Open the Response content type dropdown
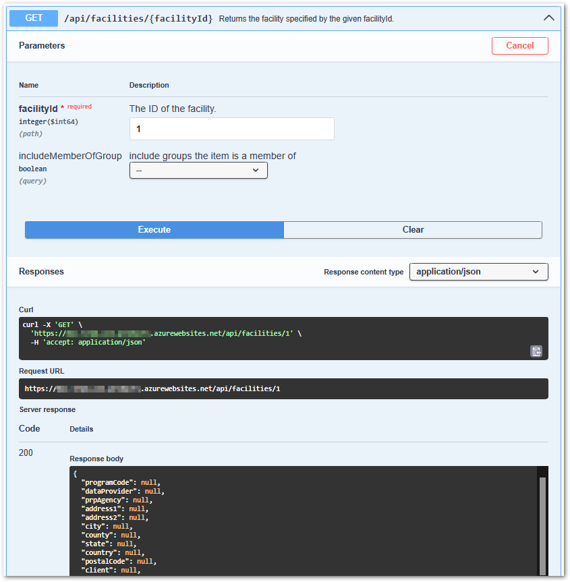 [x=478, y=272]
